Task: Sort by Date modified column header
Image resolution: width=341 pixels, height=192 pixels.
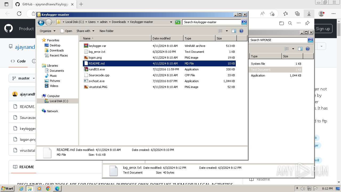Action: 167,38
